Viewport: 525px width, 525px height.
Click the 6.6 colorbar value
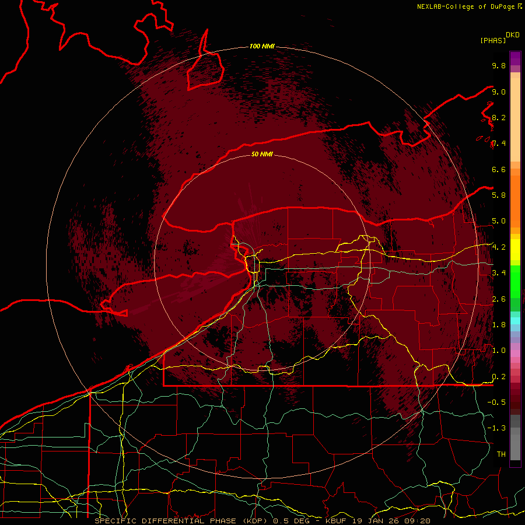(499, 169)
